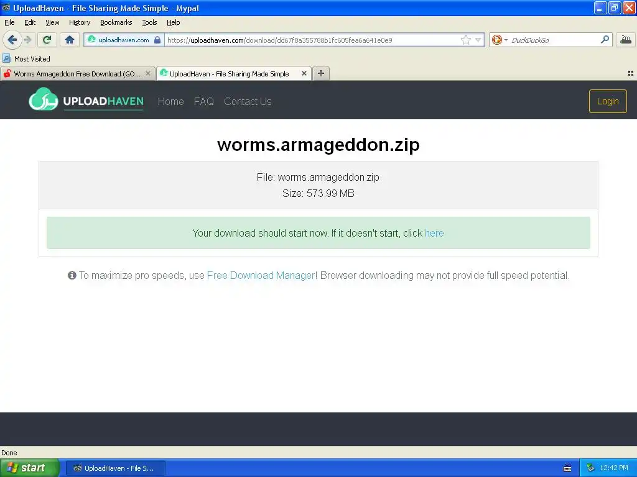The image size is (637, 477).
Task: Open the downloads indicator showing 2m
Action: click(x=626, y=39)
